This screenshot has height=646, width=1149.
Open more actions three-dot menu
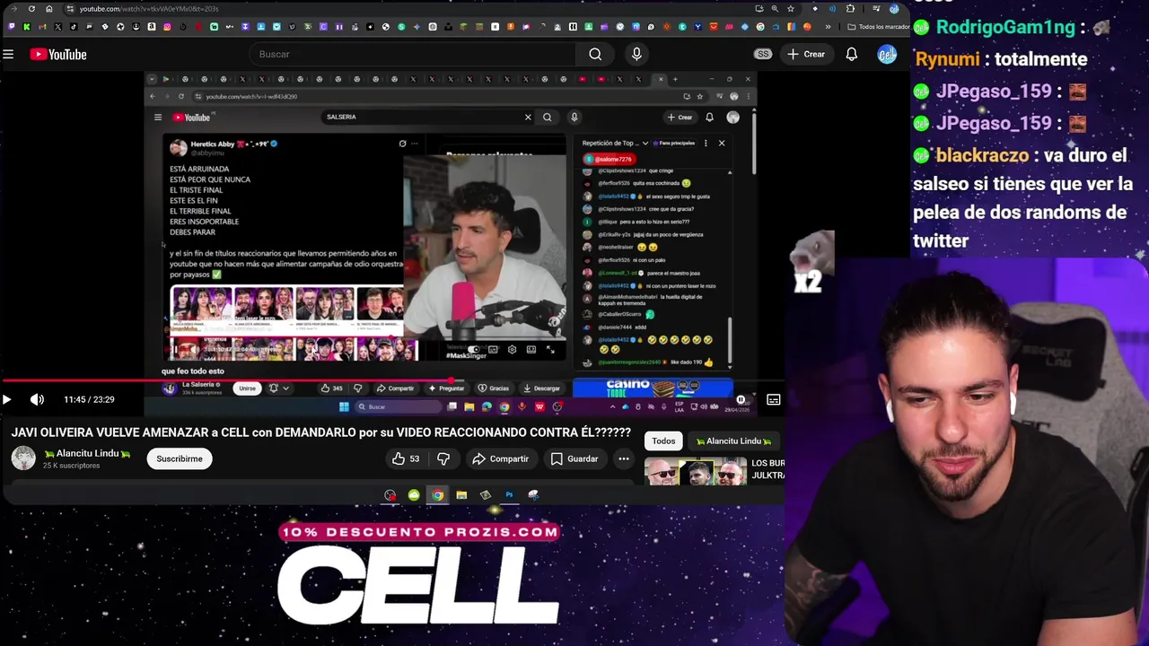click(x=624, y=459)
